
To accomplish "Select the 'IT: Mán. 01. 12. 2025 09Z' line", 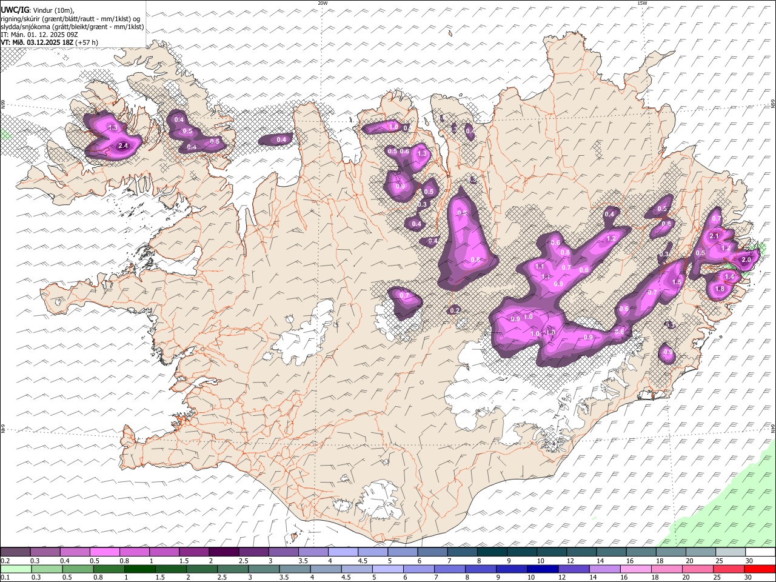I will coord(39,35).
